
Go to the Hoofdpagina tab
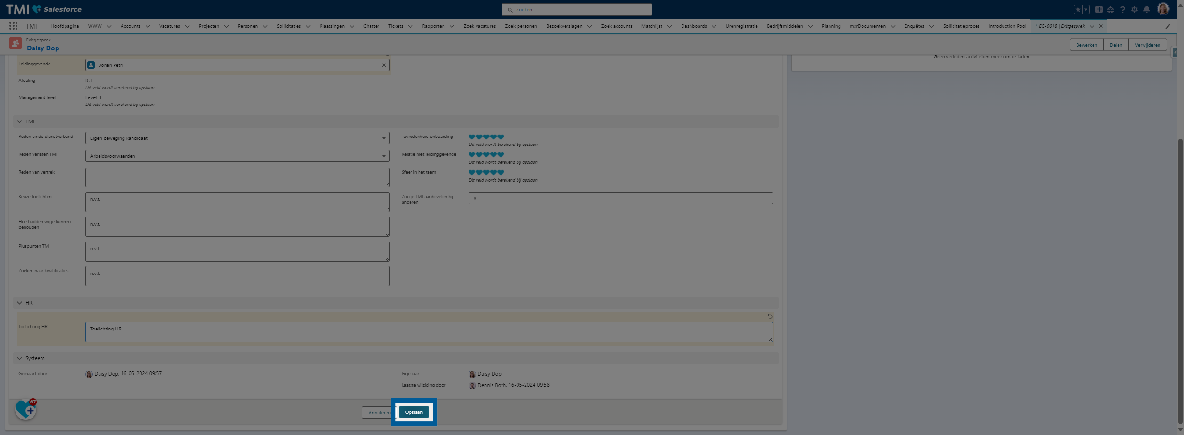pos(65,26)
